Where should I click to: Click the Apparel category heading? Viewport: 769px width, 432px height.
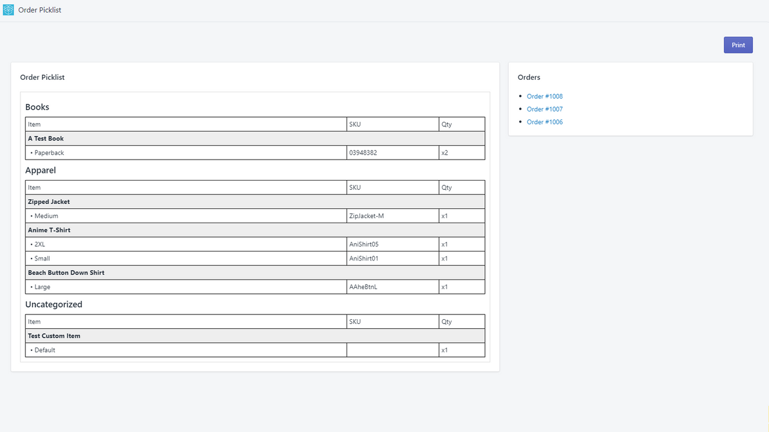coord(40,170)
